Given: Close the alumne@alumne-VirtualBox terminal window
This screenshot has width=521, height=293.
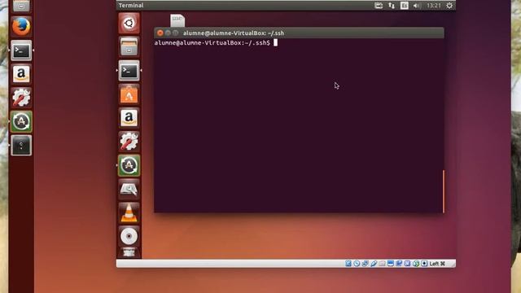Looking at the screenshot, I should [160, 33].
